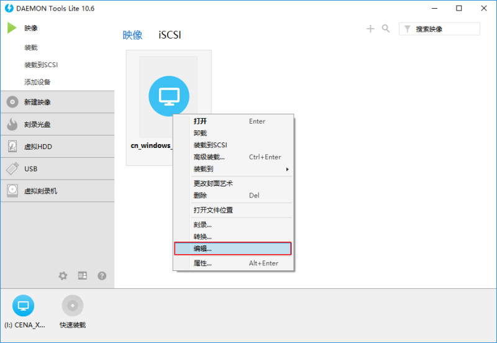Click the plus icon to add image
The height and width of the screenshot is (343, 497).
coord(370,29)
